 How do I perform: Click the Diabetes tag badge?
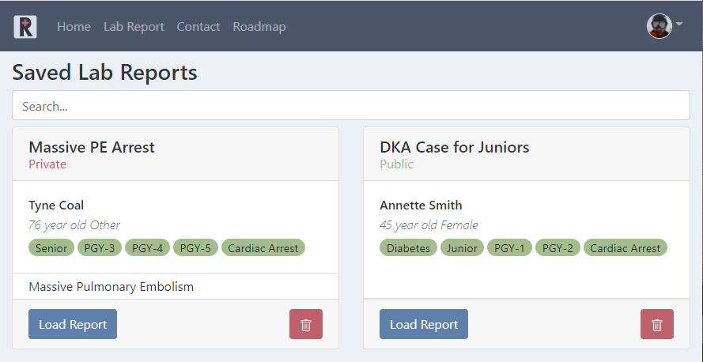click(x=408, y=248)
